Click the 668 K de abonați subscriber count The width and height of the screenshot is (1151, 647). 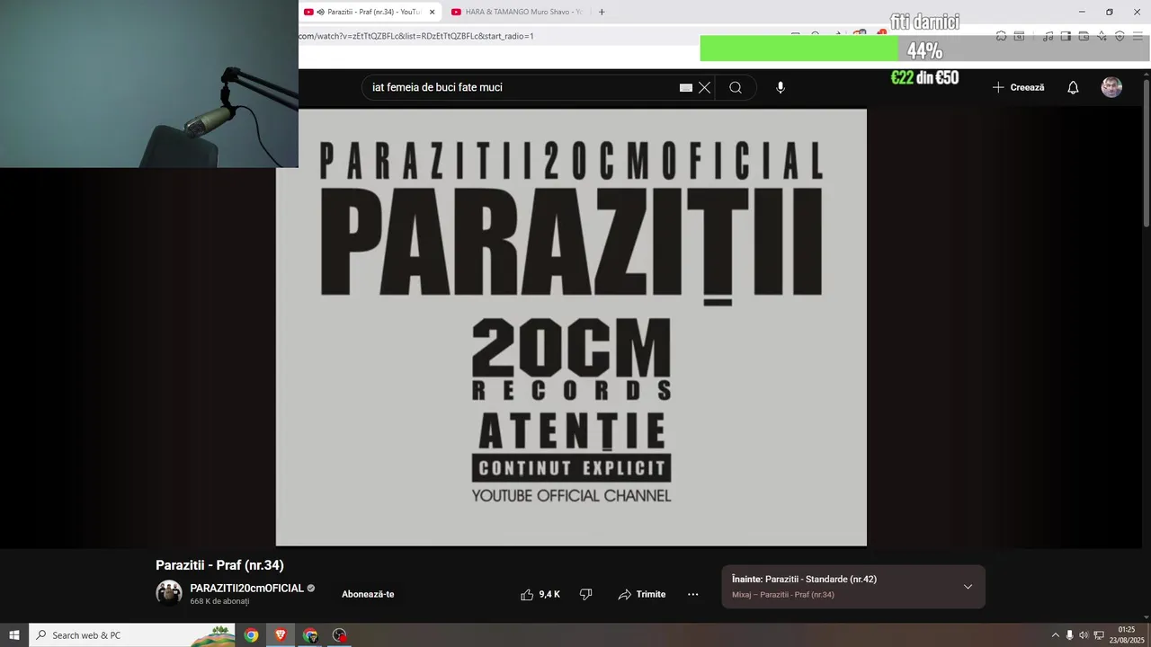pos(219,601)
